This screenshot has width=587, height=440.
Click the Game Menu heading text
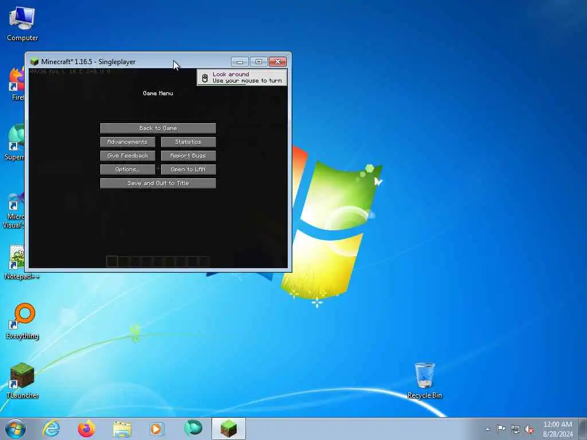tap(158, 93)
